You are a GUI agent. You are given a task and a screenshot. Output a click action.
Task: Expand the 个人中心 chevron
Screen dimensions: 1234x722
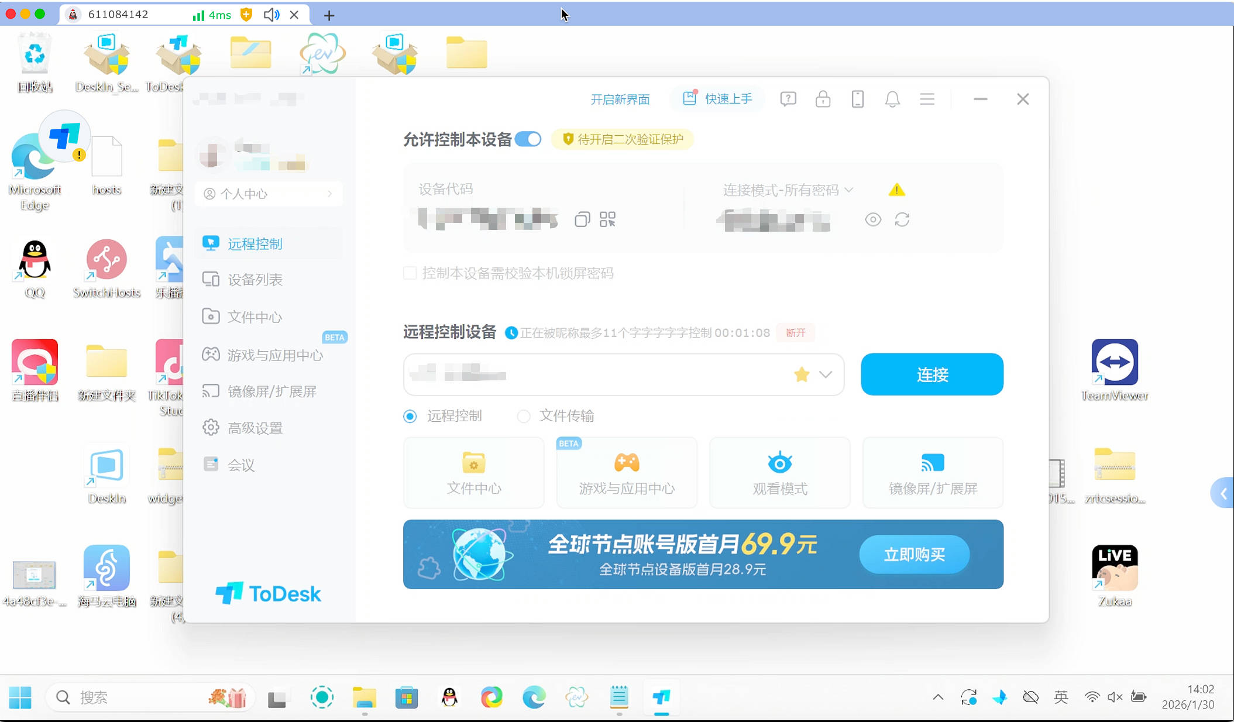point(330,194)
